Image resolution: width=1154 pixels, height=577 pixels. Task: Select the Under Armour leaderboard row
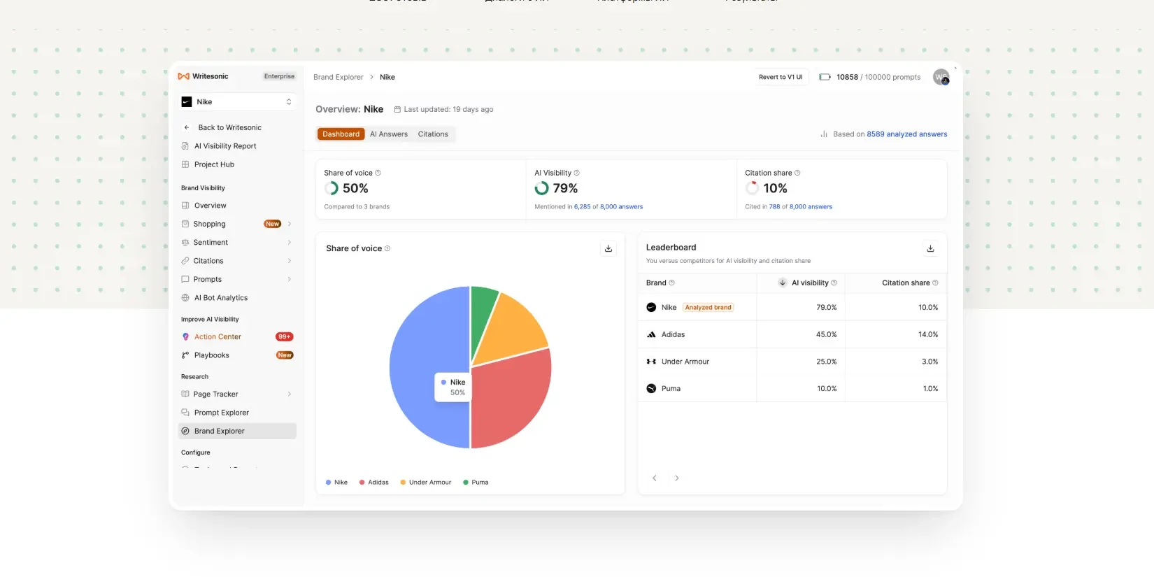(x=792, y=362)
